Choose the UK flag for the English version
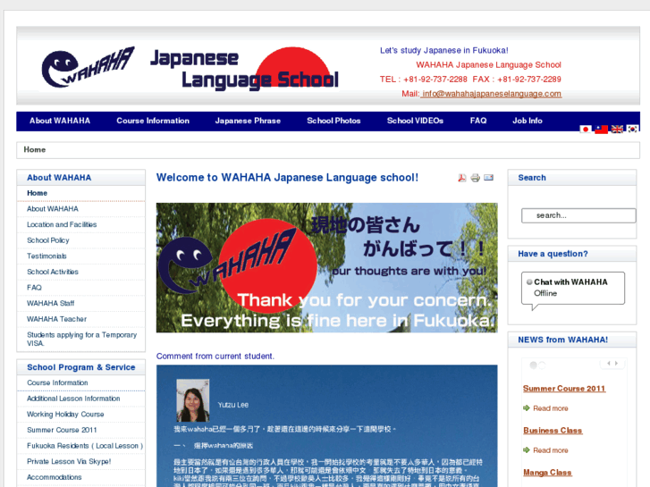This screenshot has width=650, height=487. click(617, 130)
